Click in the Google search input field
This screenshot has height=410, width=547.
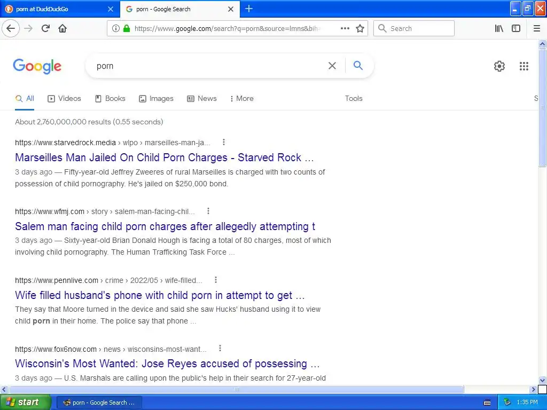209,66
